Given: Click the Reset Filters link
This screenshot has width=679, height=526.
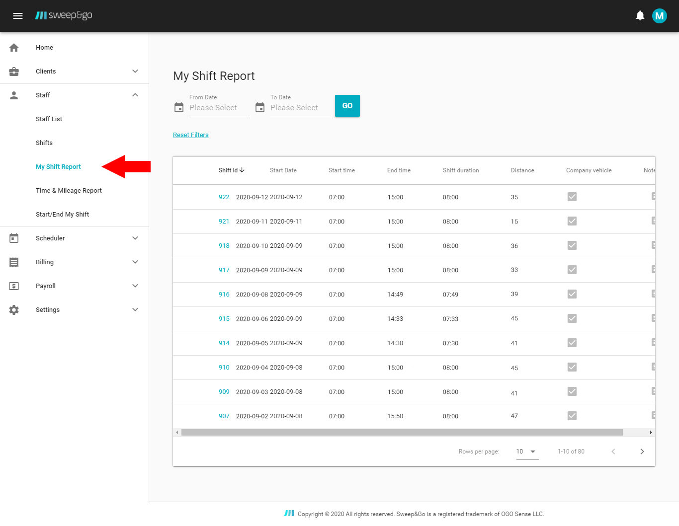Looking at the screenshot, I should [x=190, y=135].
